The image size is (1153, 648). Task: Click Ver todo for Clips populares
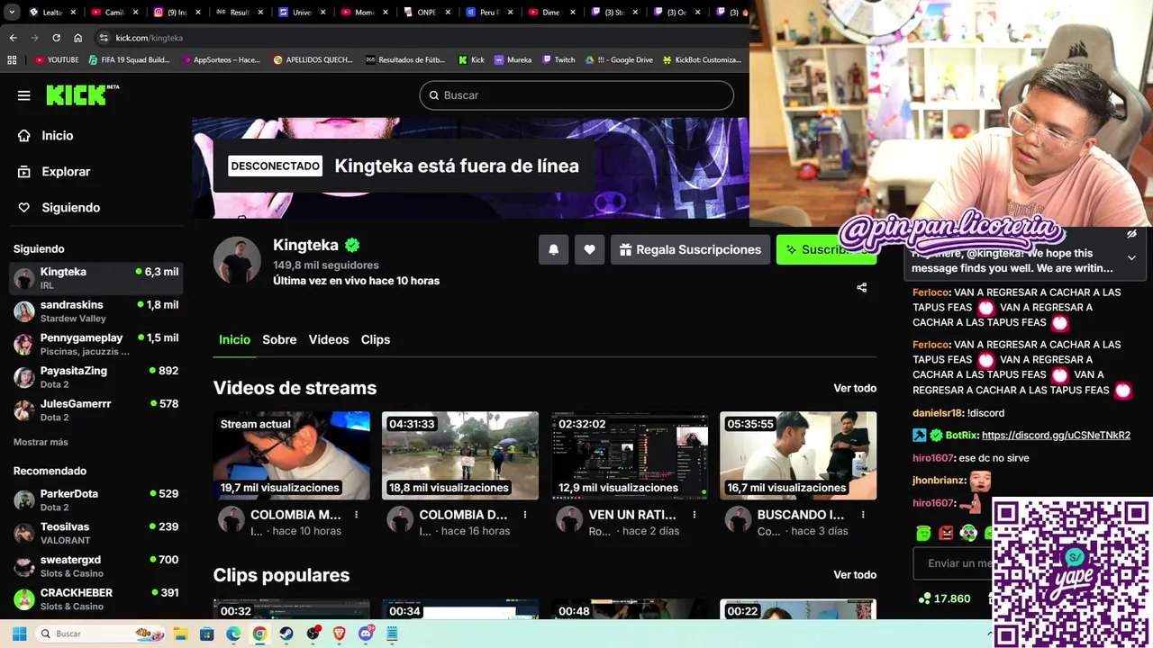855,574
